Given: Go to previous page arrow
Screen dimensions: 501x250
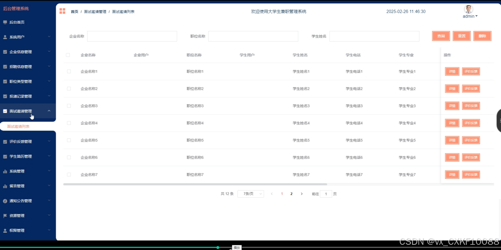Looking at the screenshot, I should pyautogui.click(x=272, y=194).
